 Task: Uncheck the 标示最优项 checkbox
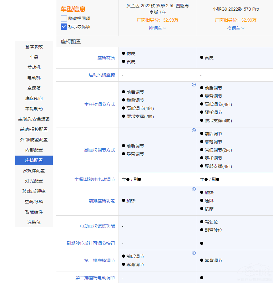coord(64,27)
